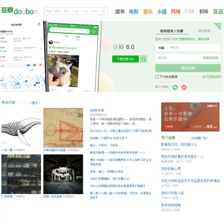
Task: Click the 热点内容 heading
Action: pyautogui.click(x=8, y=103)
